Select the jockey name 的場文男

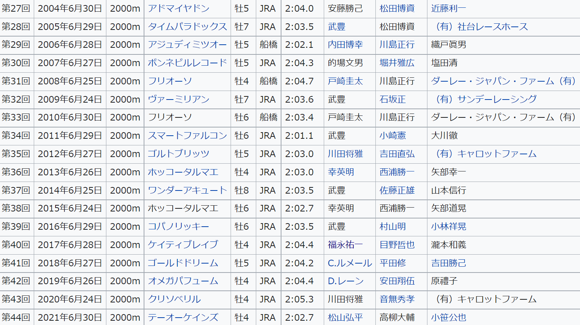pyautogui.click(x=346, y=63)
